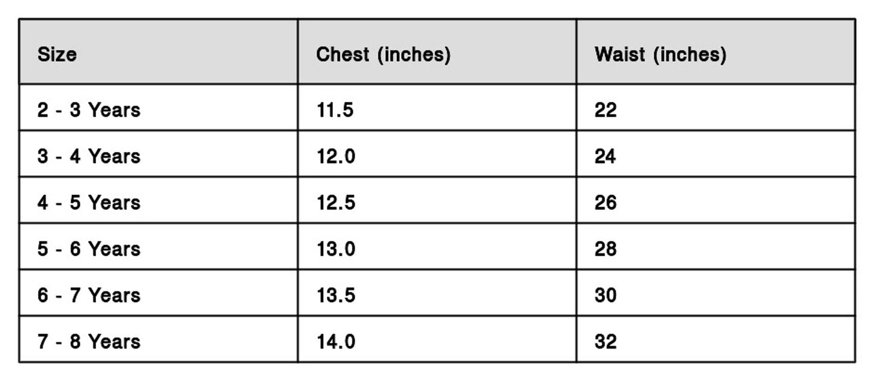Screen dimensions: 873x380
Task: Click the waist measurement 28 cell
Action: tap(605, 249)
